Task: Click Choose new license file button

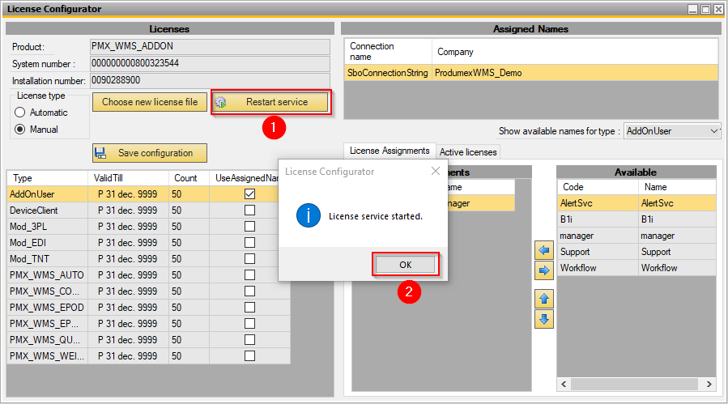Action: [x=150, y=103]
